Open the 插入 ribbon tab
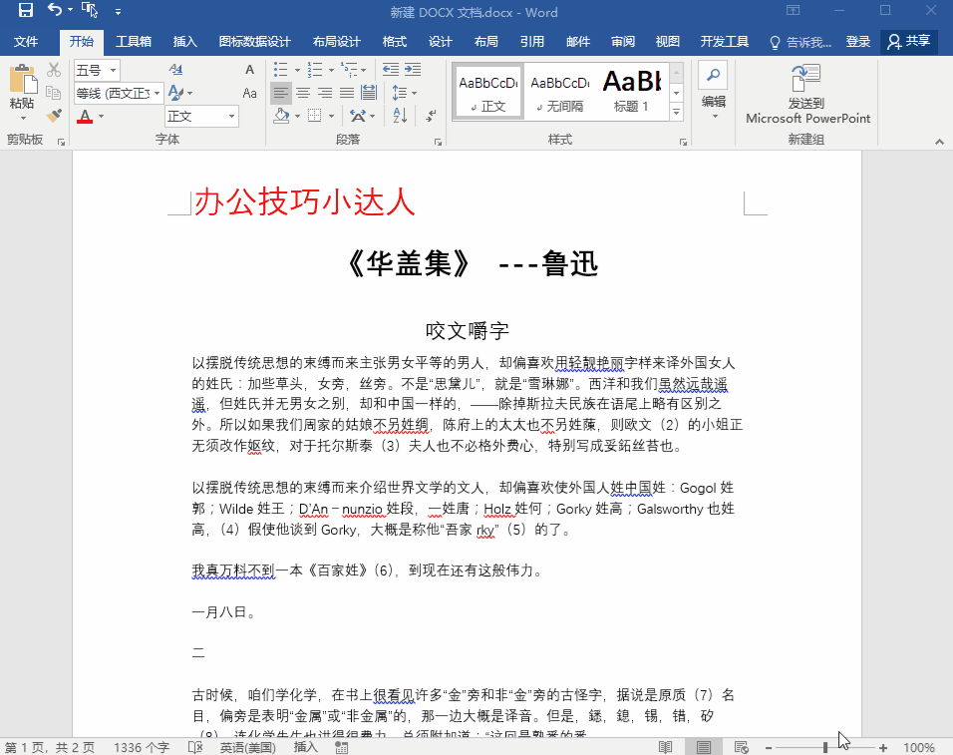This screenshot has width=953, height=755. pos(185,42)
